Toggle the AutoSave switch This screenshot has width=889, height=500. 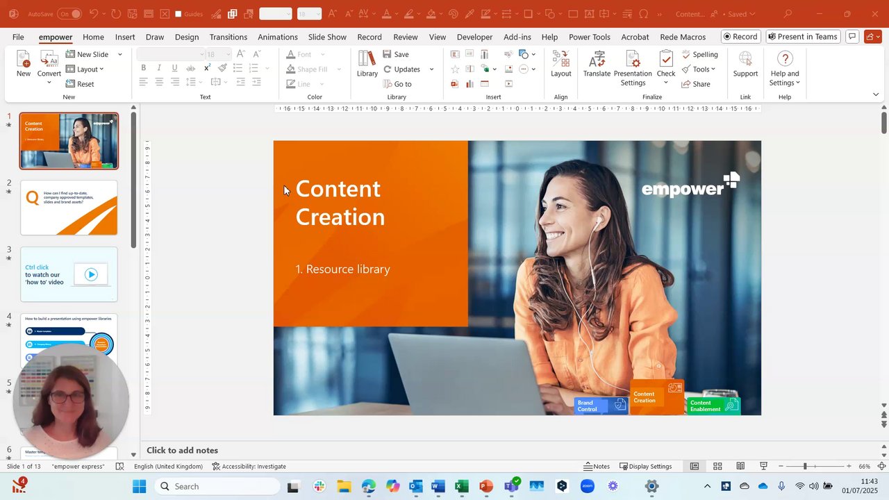click(69, 14)
